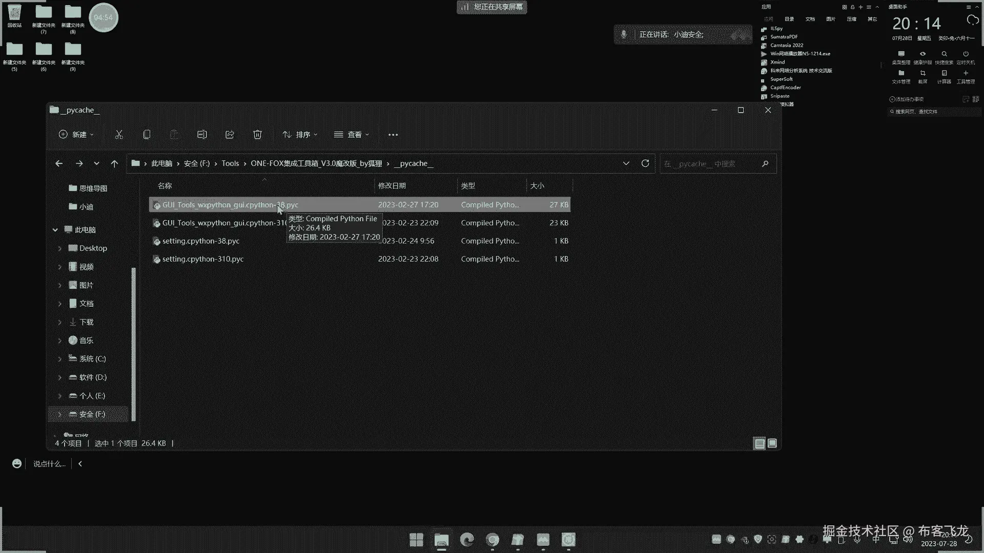The width and height of the screenshot is (984, 553).
Task: Open the Windows Start button on taskbar
Action: coord(416,540)
